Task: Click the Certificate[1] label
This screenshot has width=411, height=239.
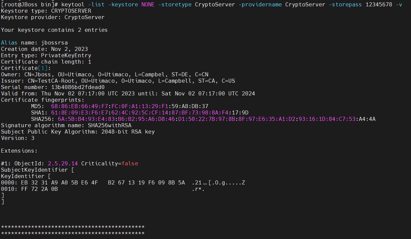Action: tap(26, 68)
